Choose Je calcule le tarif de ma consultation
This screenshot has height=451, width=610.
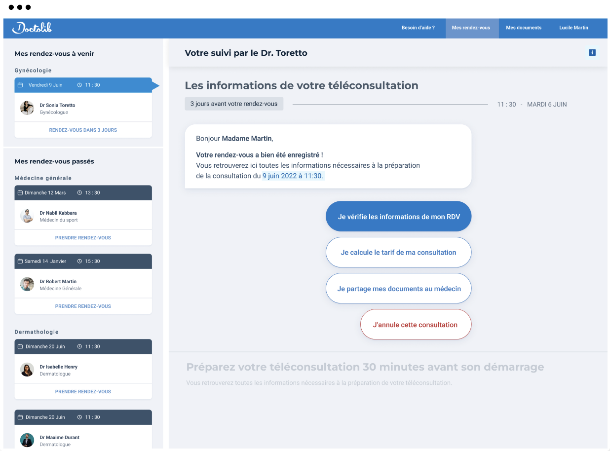(399, 252)
